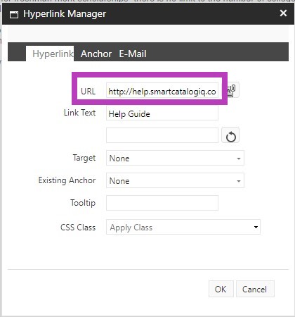Switch to the E-Mail tab

tap(133, 54)
